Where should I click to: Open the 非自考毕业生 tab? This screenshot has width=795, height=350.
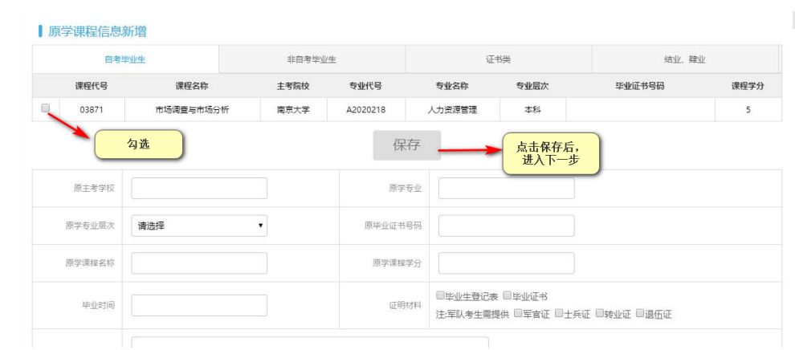click(x=312, y=59)
